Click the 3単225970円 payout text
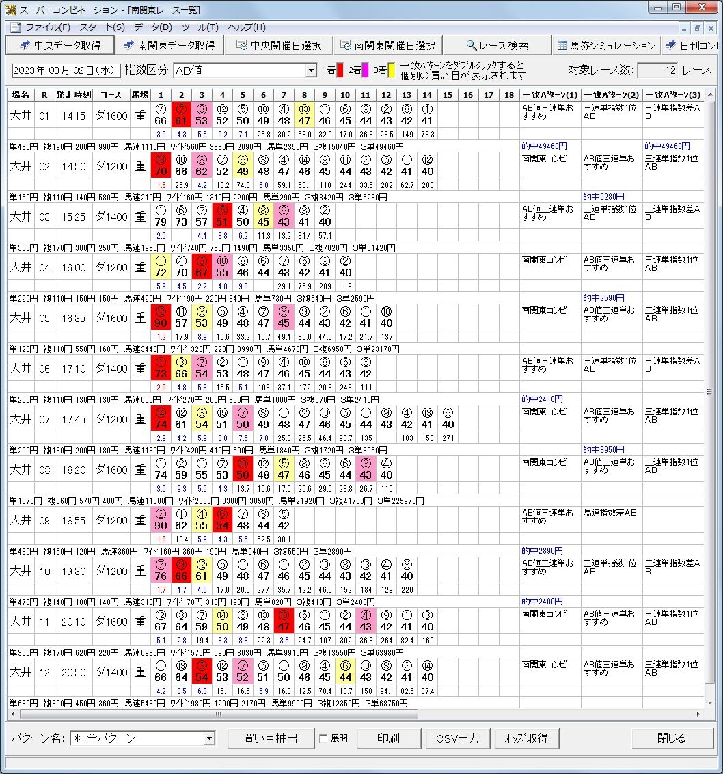The image size is (723, 774). [x=400, y=501]
